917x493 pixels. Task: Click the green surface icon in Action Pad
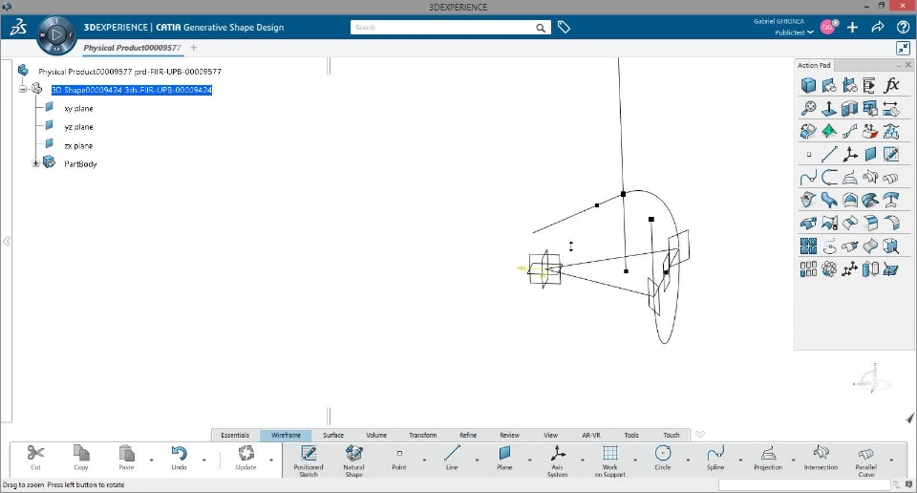point(829,131)
